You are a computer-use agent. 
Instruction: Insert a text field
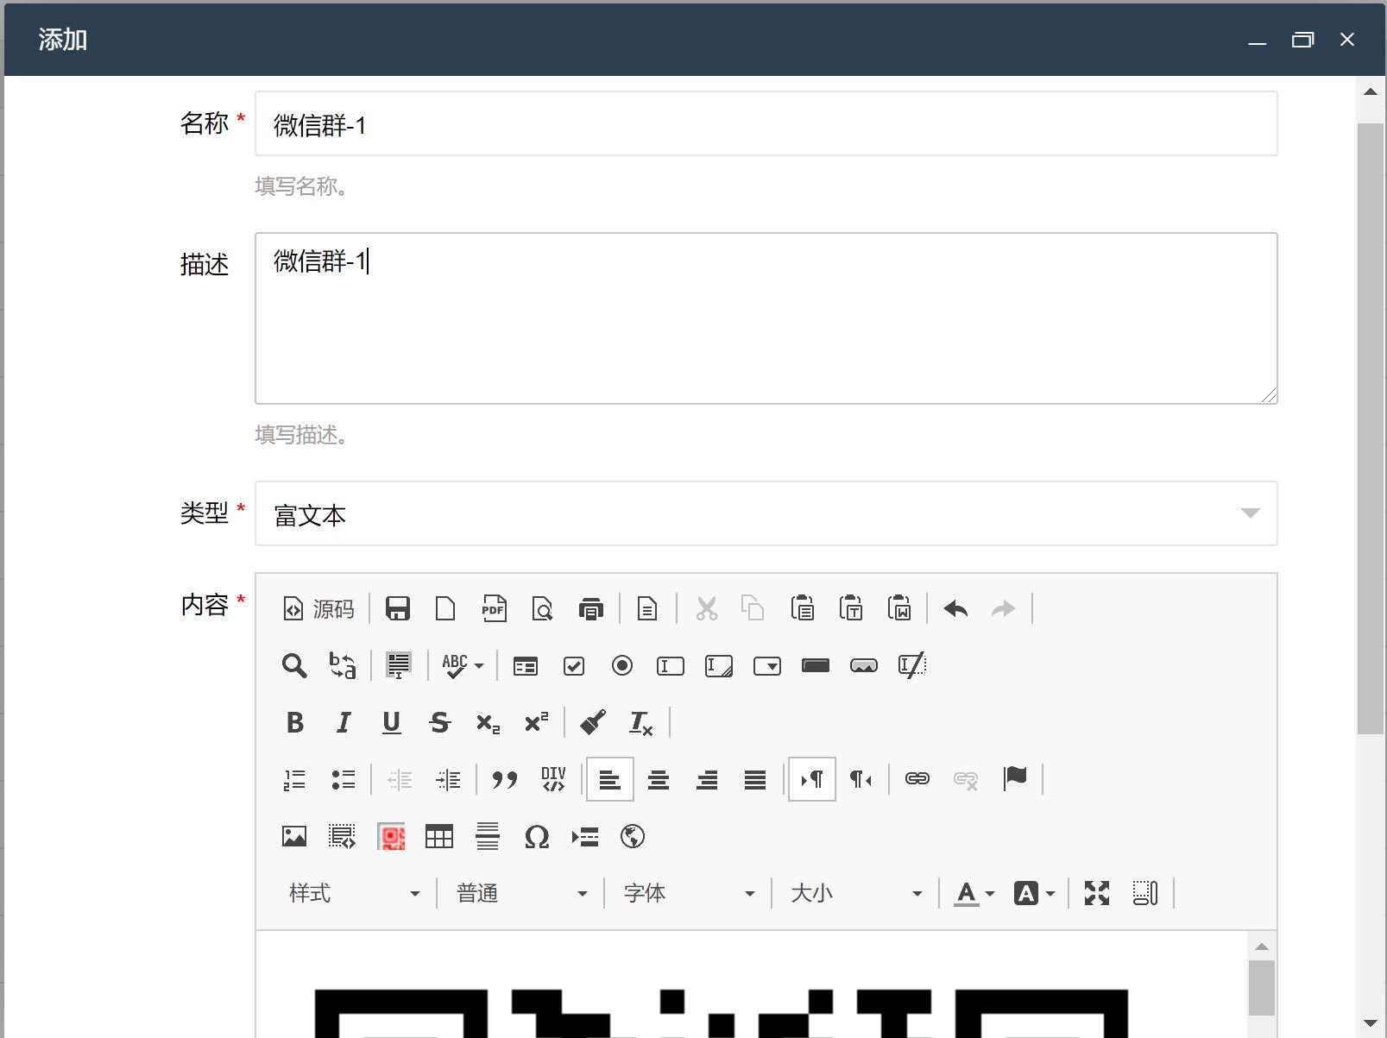click(x=671, y=665)
